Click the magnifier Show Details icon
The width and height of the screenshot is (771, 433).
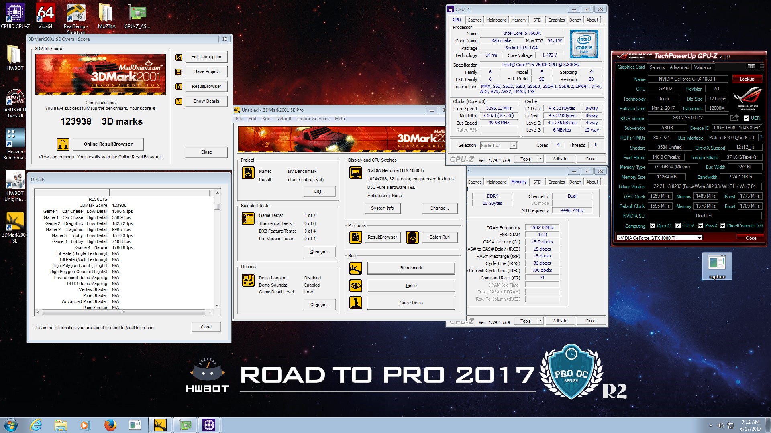tap(179, 101)
